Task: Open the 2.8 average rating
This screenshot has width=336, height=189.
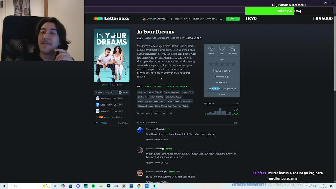Action: (236, 110)
